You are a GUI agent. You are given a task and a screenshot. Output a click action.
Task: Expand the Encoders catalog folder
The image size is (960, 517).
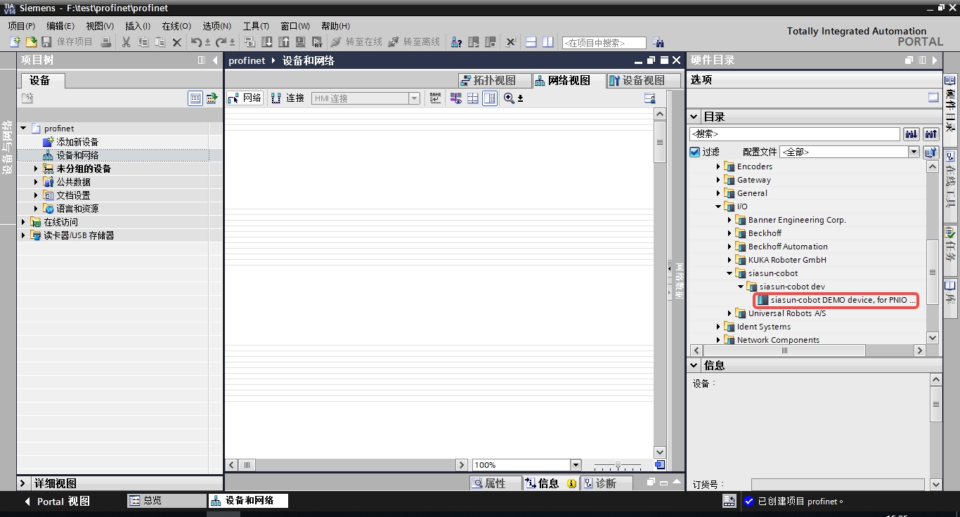coord(719,166)
